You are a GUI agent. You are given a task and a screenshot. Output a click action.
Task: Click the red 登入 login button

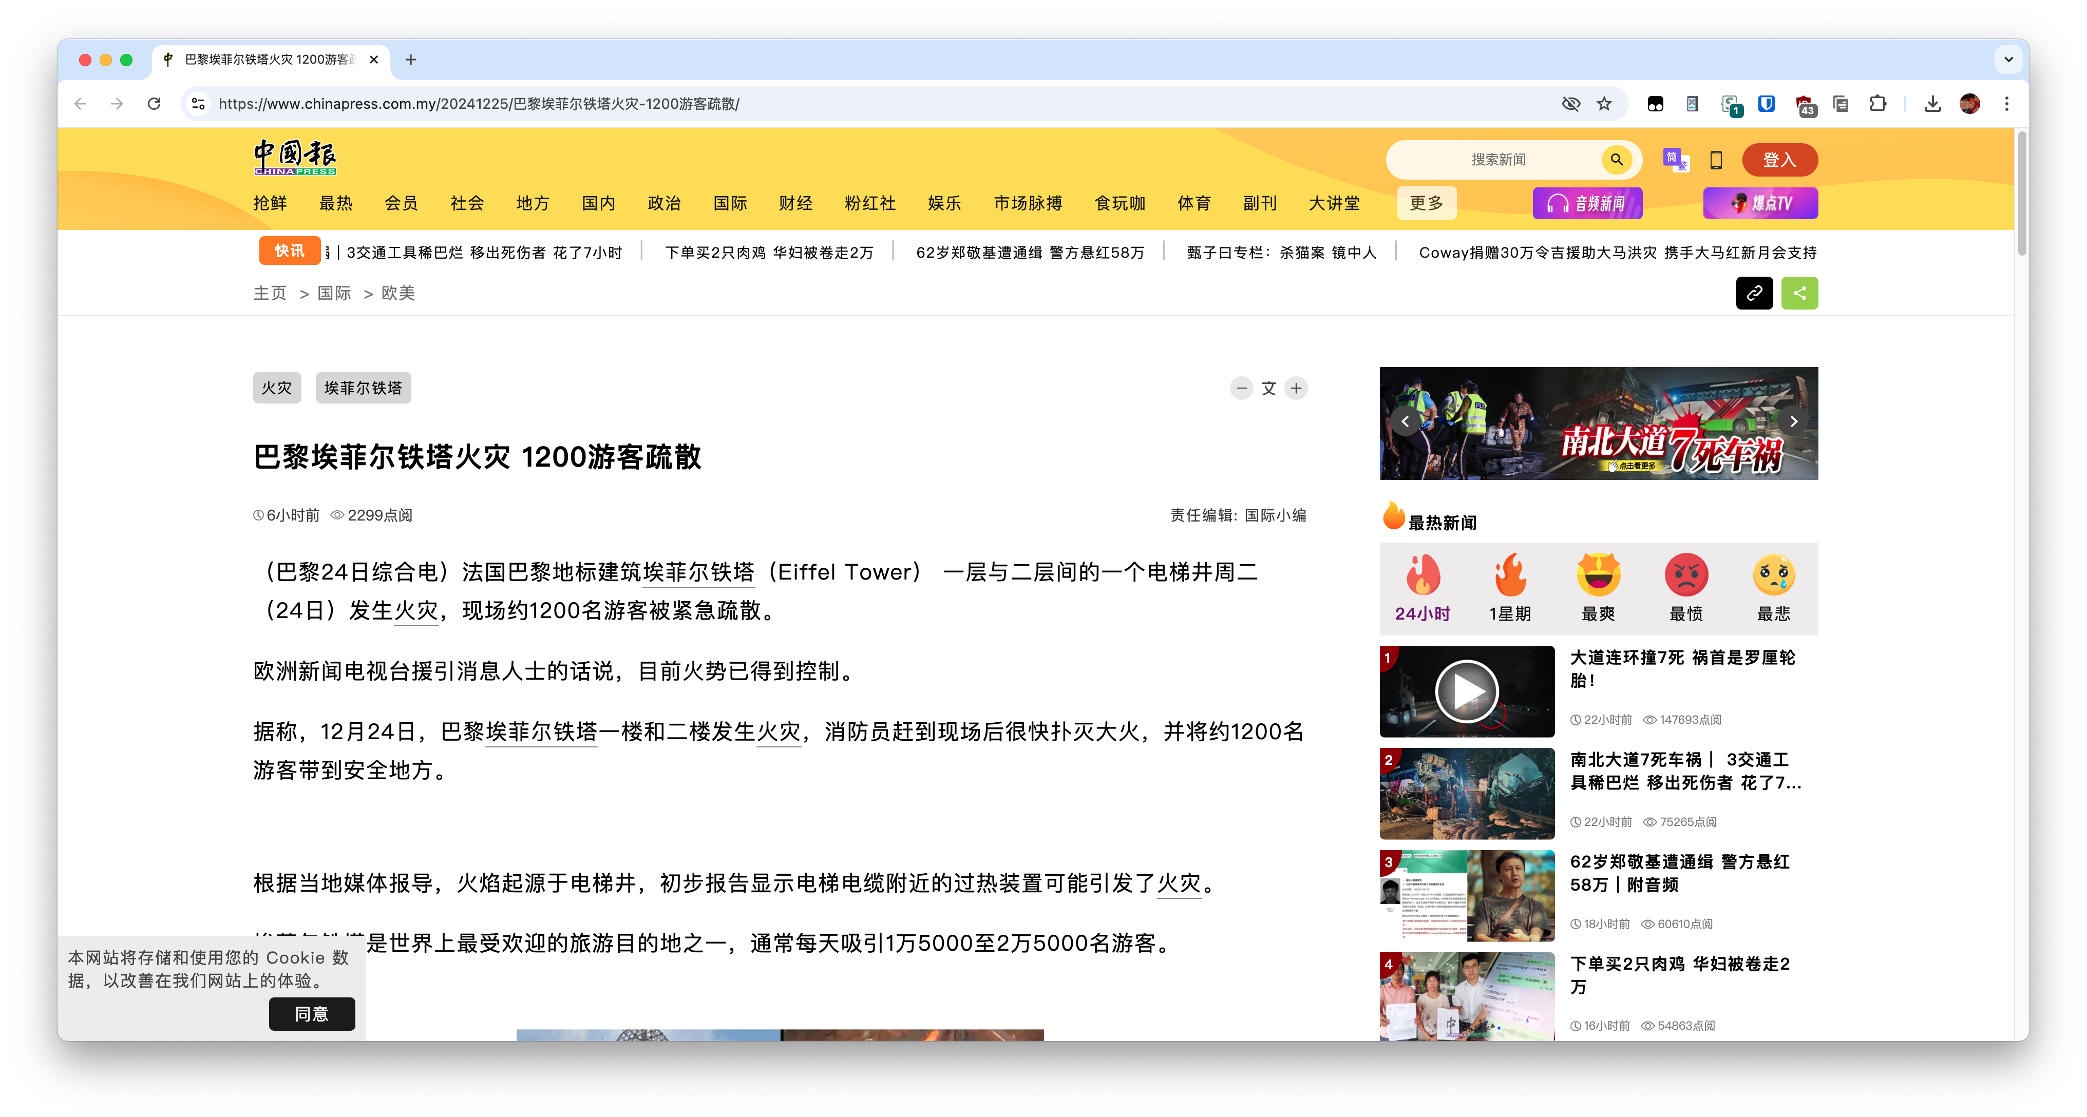click(x=1779, y=160)
